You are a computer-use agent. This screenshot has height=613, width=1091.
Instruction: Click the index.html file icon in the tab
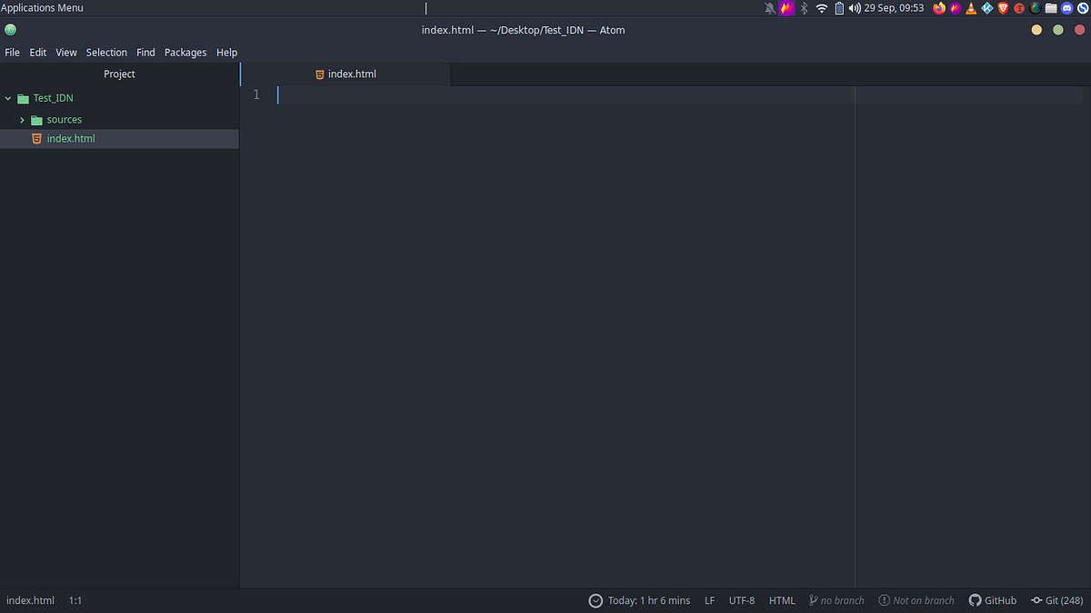pyautogui.click(x=318, y=74)
